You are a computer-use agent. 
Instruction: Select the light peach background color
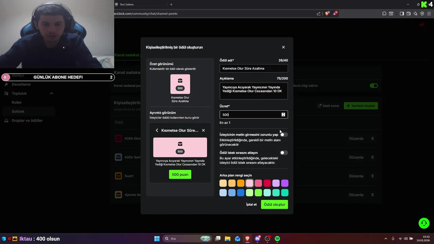[x=223, y=183]
